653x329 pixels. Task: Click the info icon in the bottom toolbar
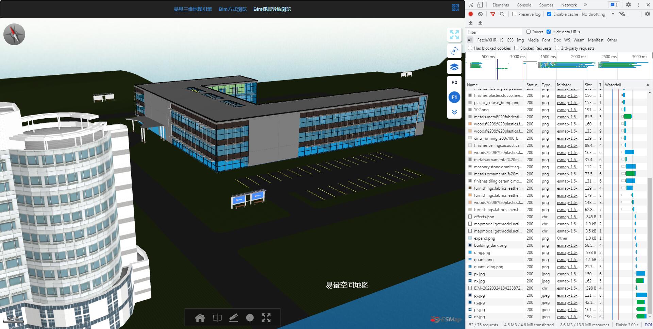pyautogui.click(x=250, y=318)
